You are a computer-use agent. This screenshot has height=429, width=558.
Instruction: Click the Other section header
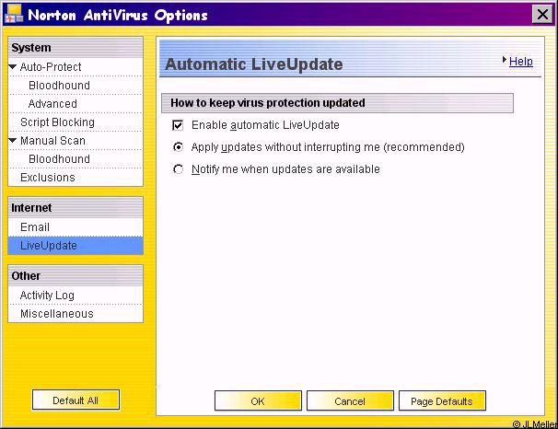[76, 275]
